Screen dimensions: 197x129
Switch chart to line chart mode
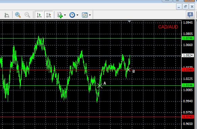point(6,15)
